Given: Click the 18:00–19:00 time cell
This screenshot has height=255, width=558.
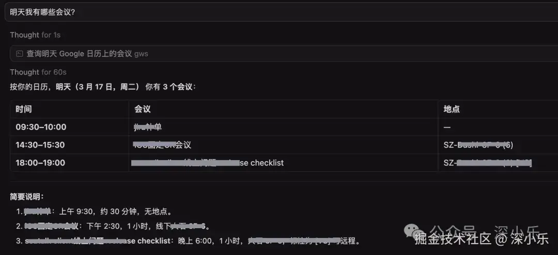Looking at the screenshot, I should [40, 163].
